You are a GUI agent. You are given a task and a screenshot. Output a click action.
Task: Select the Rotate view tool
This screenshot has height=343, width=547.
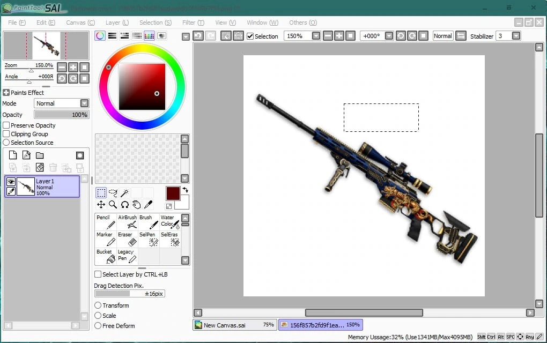(x=124, y=205)
